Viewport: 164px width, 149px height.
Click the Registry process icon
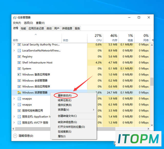click(19, 57)
